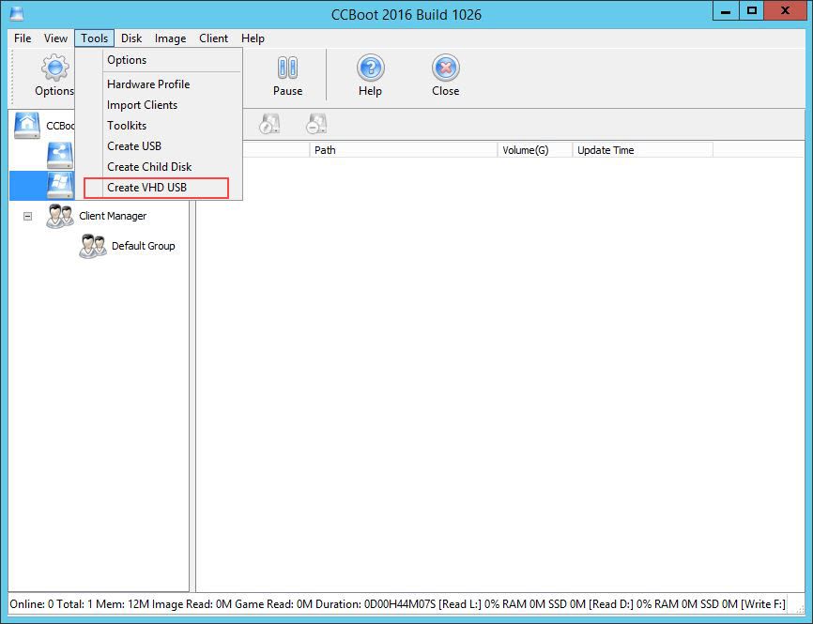Open the Image menu
The height and width of the screenshot is (624, 813).
170,38
